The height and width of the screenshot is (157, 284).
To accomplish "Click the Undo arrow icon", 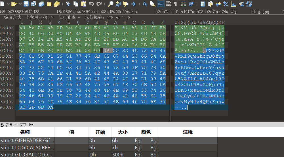I will (x=91, y=4).
